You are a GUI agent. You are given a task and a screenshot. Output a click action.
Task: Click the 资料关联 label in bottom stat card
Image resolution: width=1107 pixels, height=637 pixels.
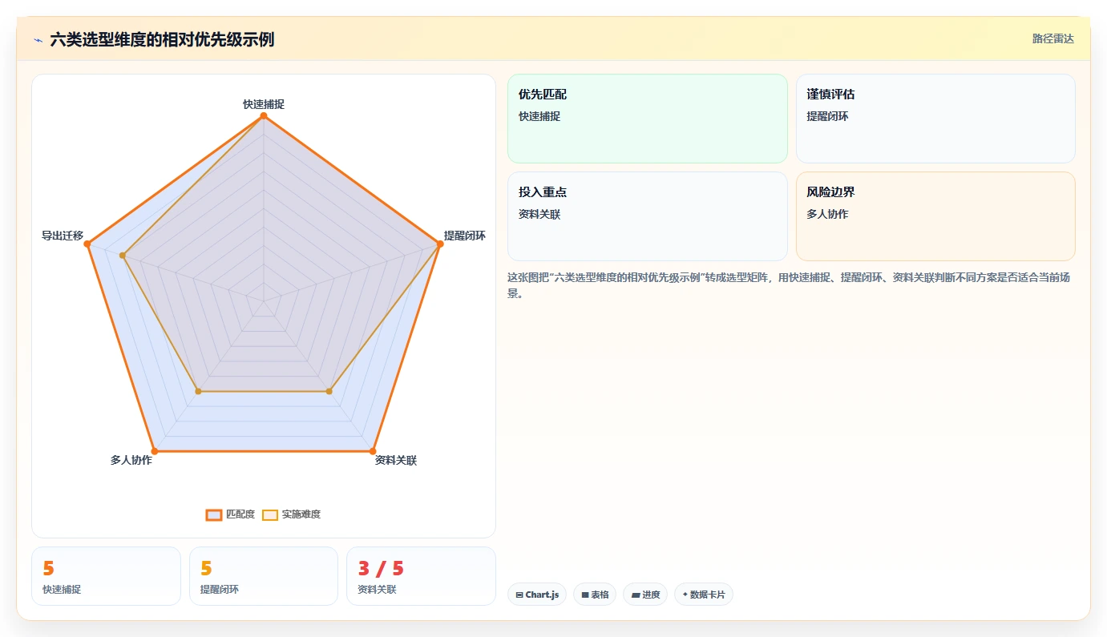(377, 590)
